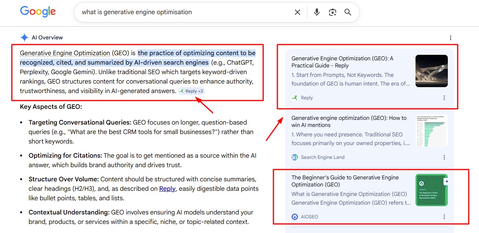Start voice search with microphone icon
This screenshot has height=233, width=479.
pyautogui.click(x=316, y=12)
